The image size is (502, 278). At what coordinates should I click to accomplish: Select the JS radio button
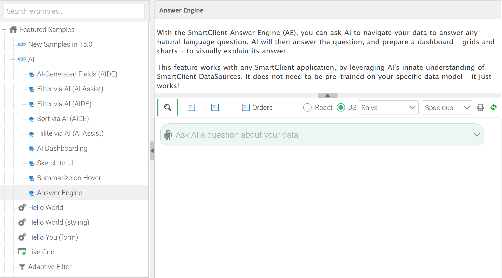point(341,107)
